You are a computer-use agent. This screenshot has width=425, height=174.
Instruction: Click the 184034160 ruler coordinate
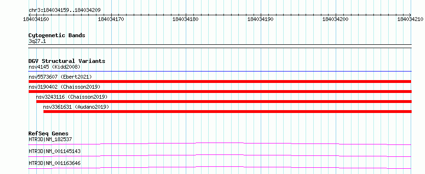(36, 19)
